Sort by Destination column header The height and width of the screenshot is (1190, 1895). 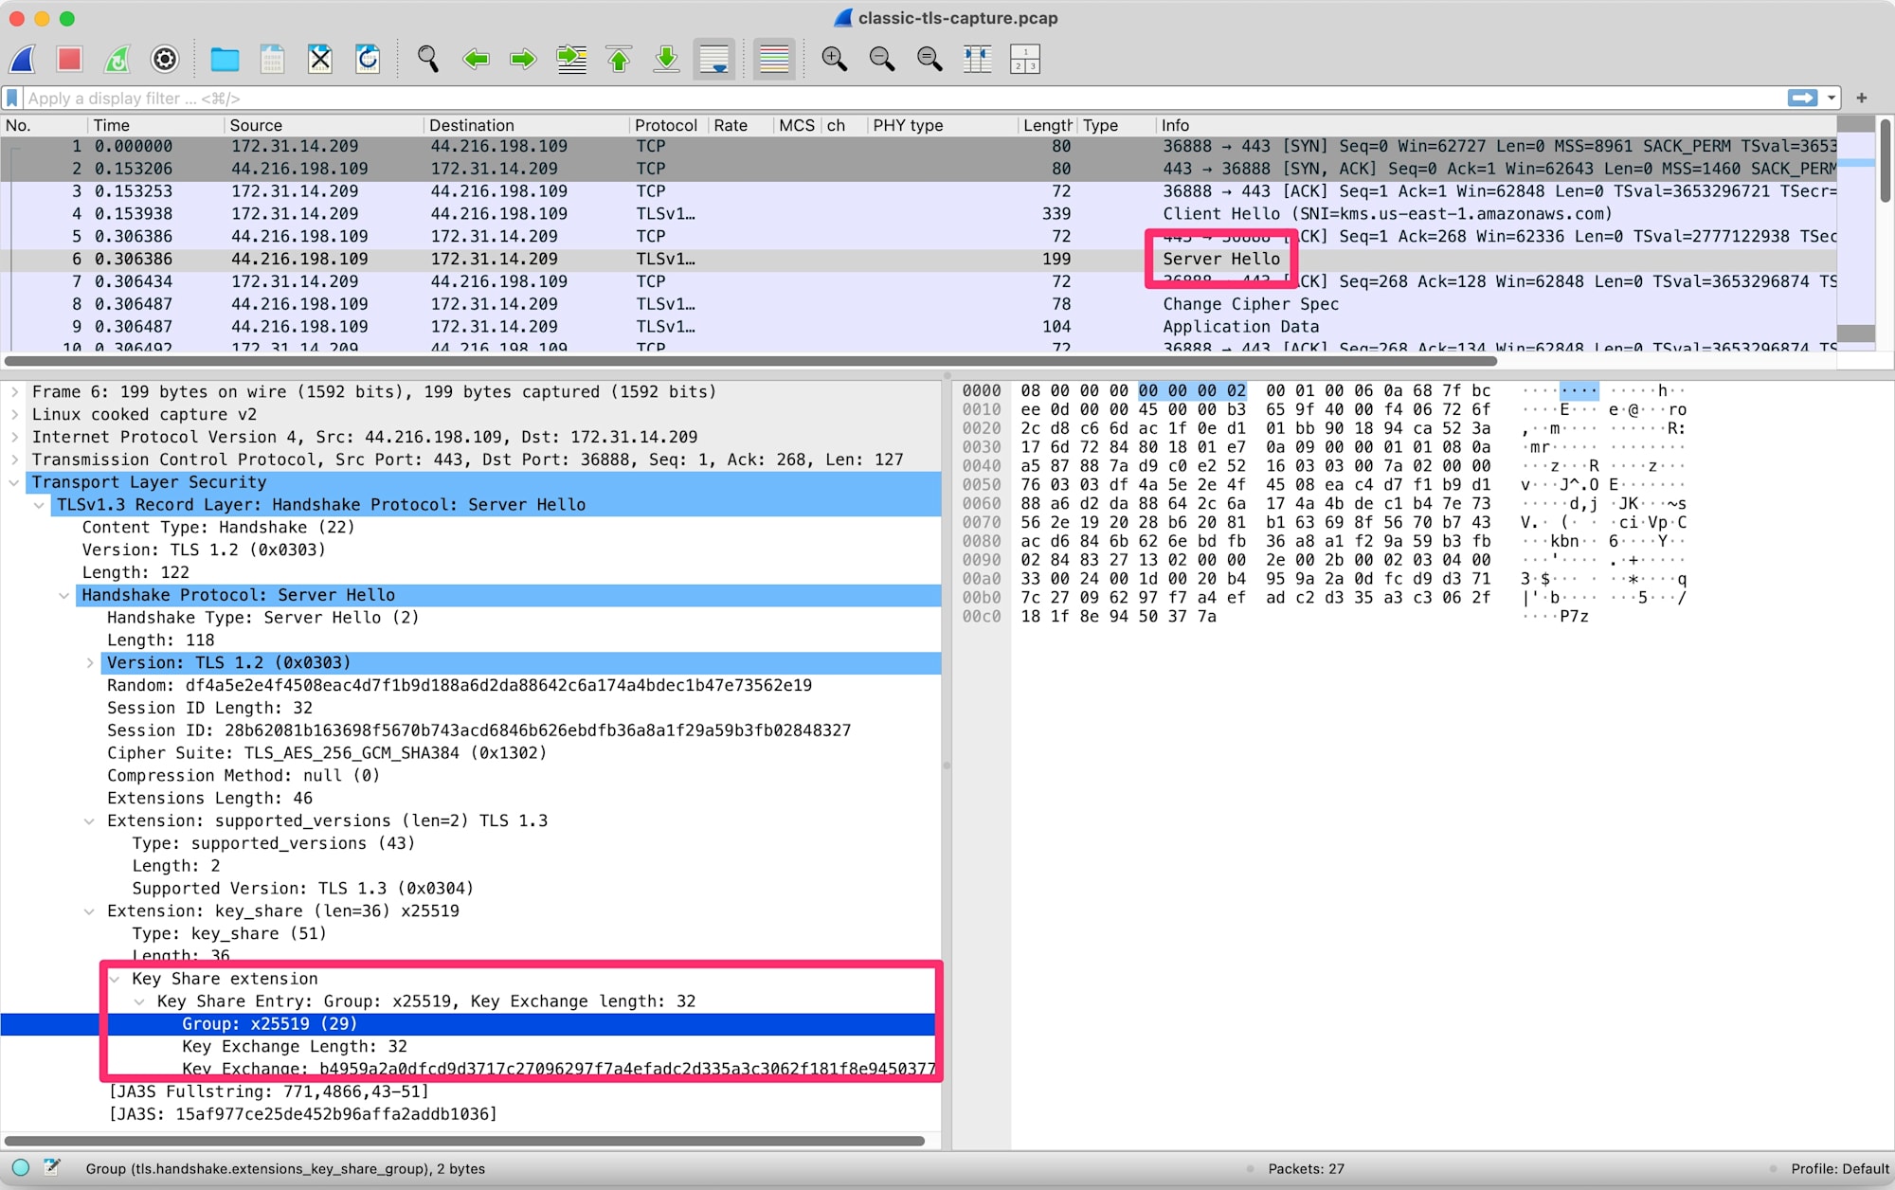coord(526,125)
